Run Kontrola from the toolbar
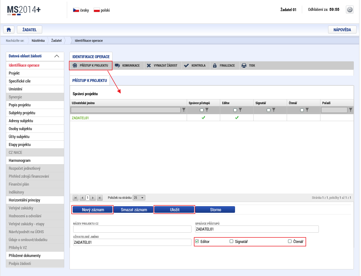Screen dimensions: 361x276 point(195,66)
